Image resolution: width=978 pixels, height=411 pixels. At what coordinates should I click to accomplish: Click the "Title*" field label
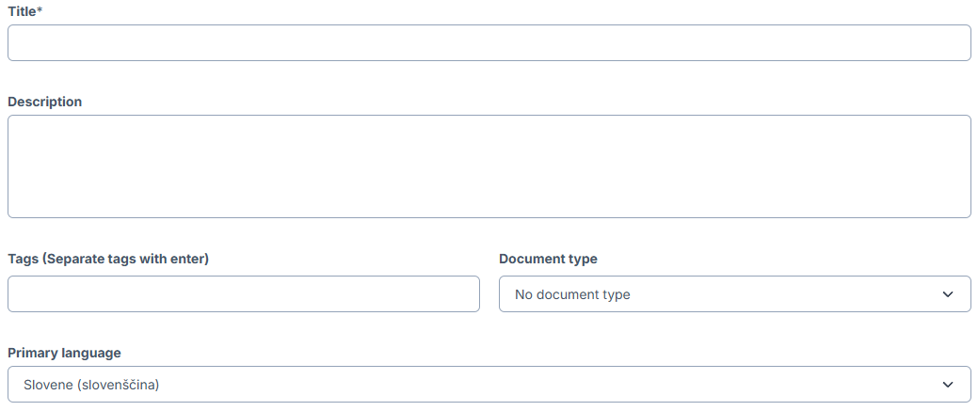coord(25,11)
